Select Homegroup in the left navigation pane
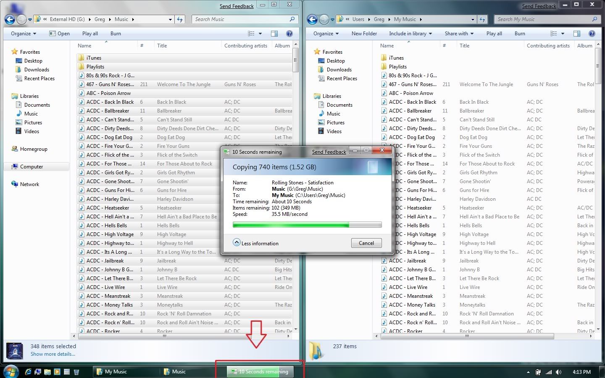The image size is (605, 378). (x=29, y=149)
